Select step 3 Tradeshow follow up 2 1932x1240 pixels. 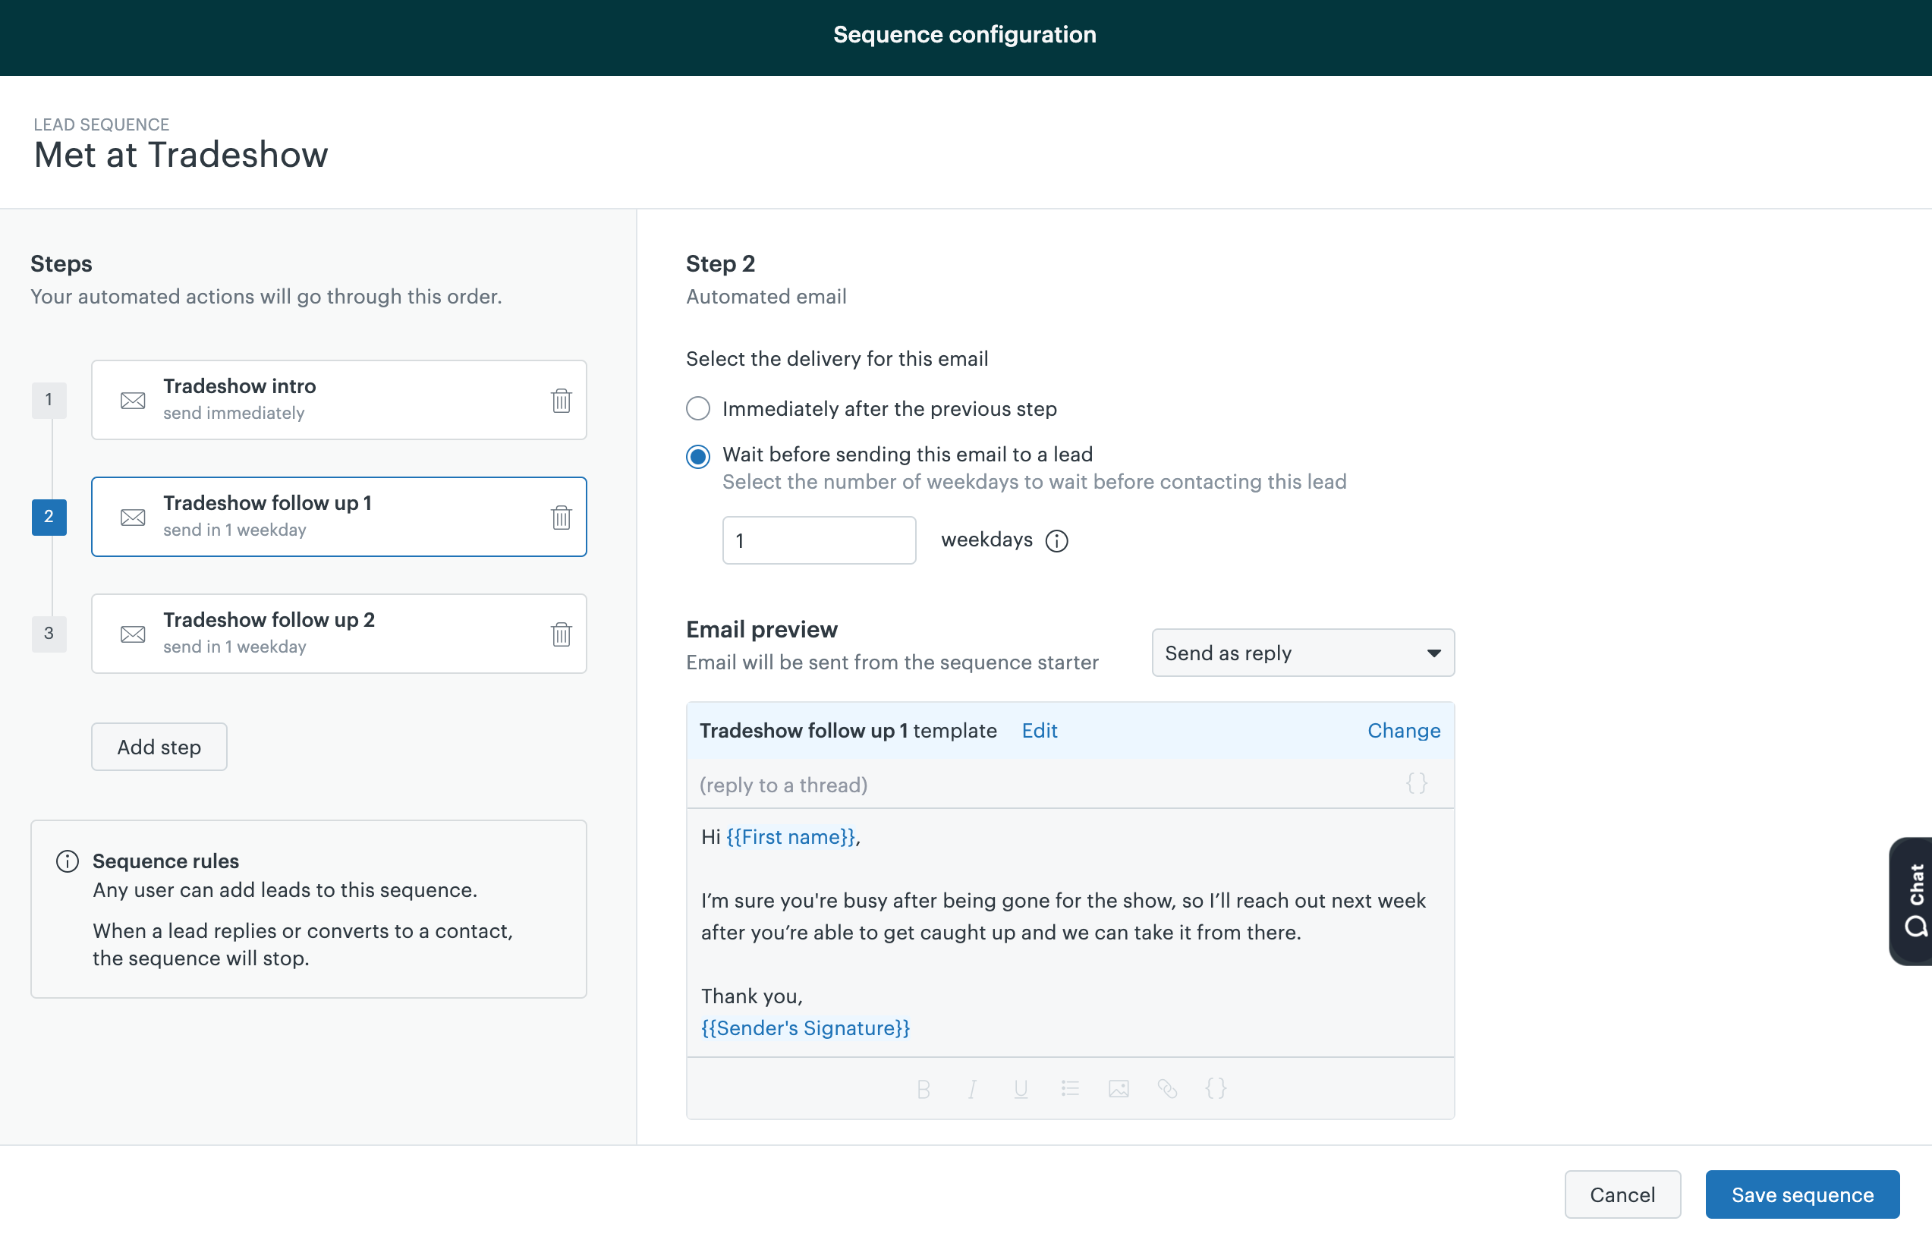tap(339, 634)
